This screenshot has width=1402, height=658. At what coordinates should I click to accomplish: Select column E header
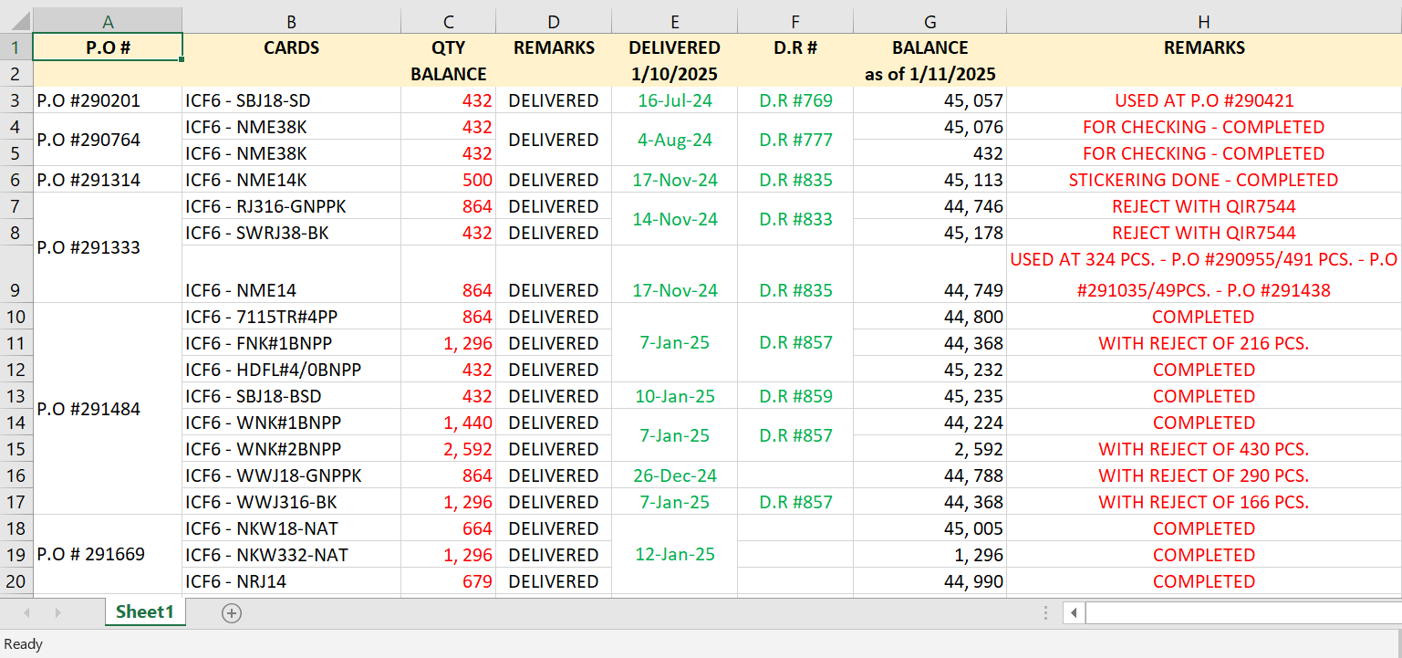(x=674, y=21)
